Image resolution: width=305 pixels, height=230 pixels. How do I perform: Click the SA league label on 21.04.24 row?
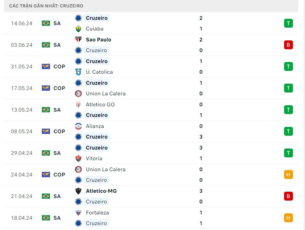[x=57, y=196]
